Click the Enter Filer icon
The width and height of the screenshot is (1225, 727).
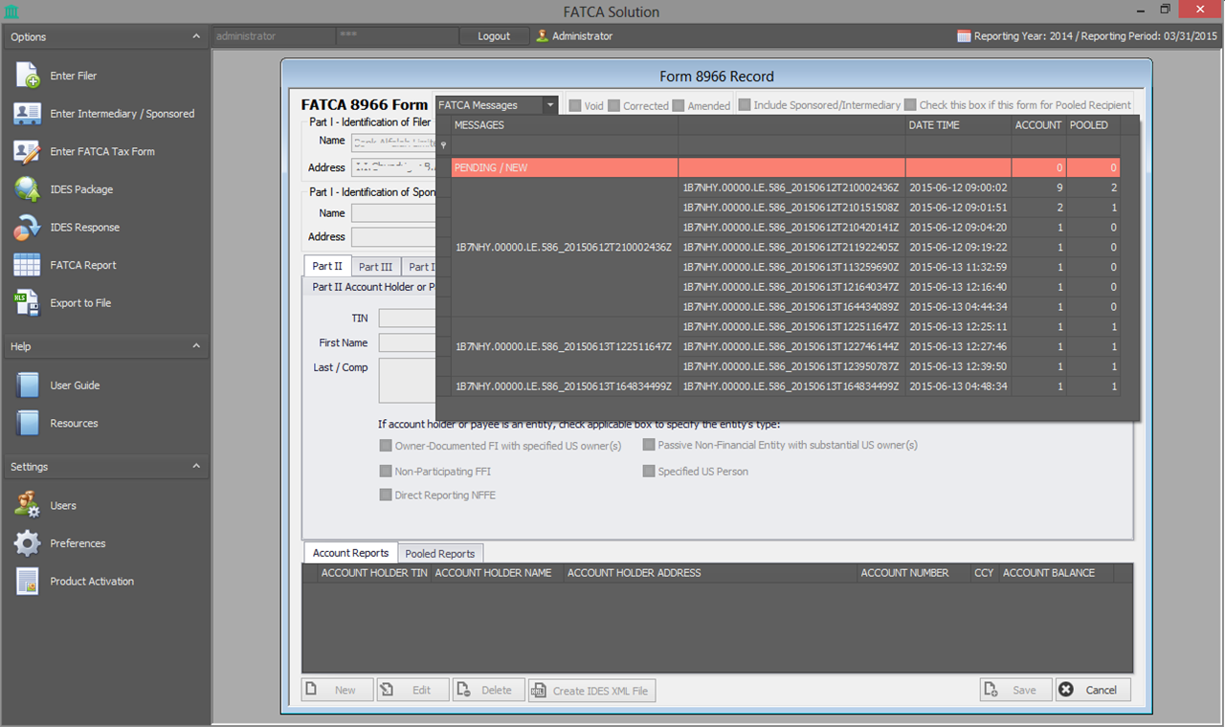point(27,76)
